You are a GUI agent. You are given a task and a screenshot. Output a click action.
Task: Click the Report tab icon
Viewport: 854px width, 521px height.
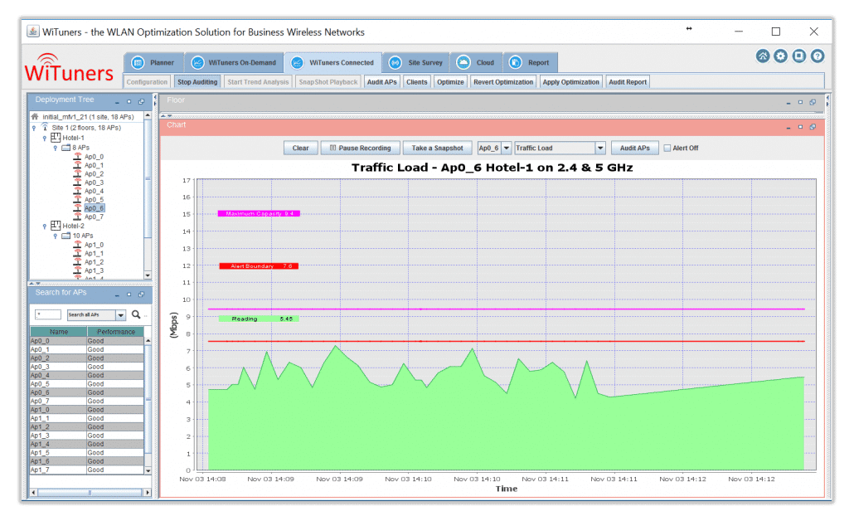coord(515,63)
